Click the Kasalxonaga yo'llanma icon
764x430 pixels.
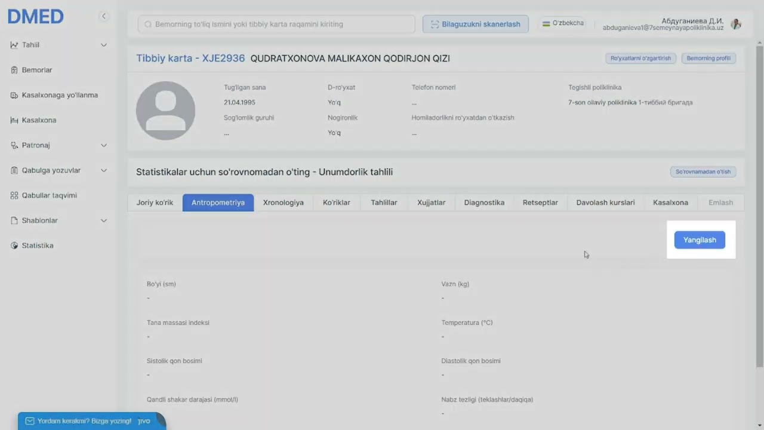14,95
